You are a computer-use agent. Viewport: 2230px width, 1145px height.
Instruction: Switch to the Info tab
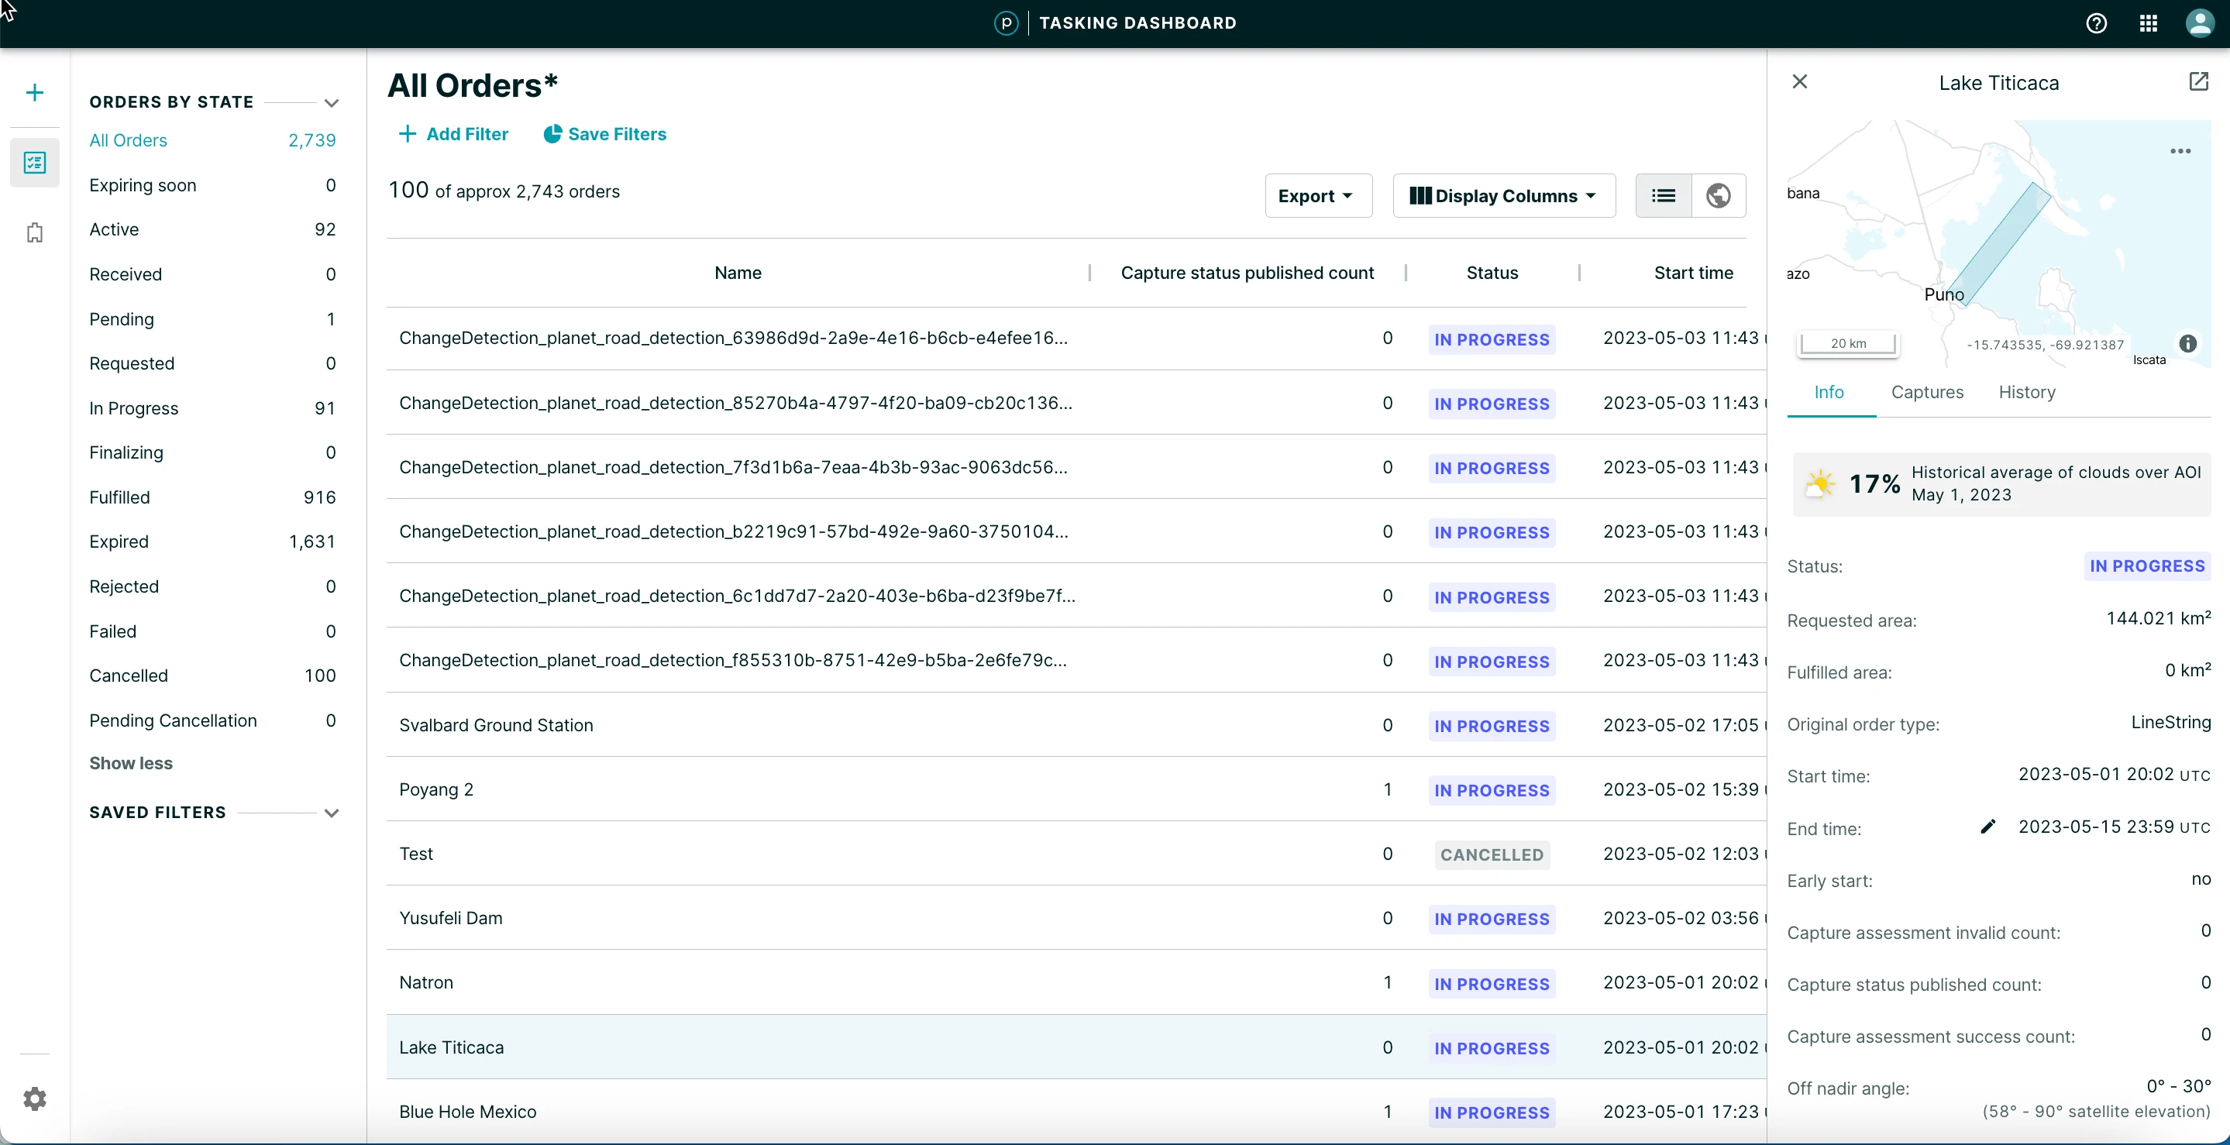pyautogui.click(x=1830, y=392)
